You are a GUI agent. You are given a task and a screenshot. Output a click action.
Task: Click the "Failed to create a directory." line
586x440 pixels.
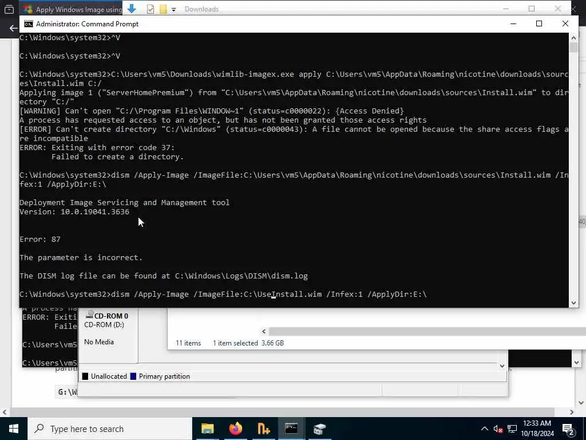click(x=118, y=157)
